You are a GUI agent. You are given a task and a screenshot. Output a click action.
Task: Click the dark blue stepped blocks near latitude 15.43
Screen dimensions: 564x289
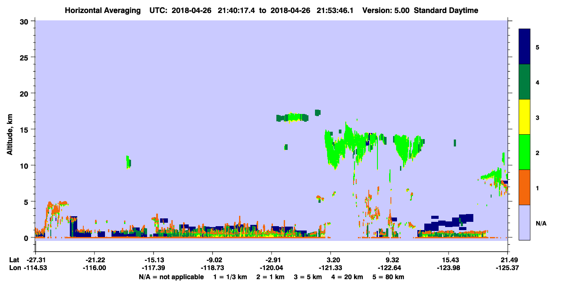pos(449,223)
